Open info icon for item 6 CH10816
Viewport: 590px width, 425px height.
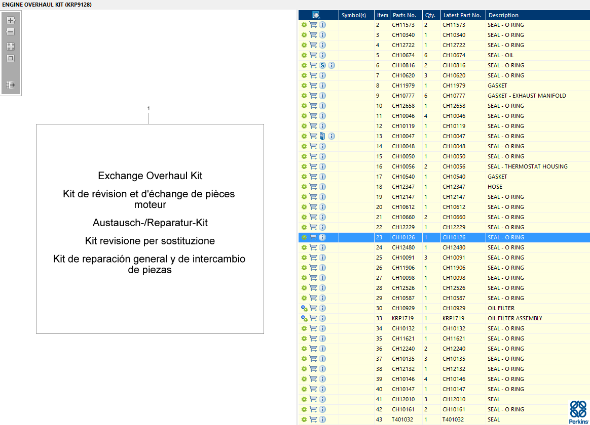[331, 65]
